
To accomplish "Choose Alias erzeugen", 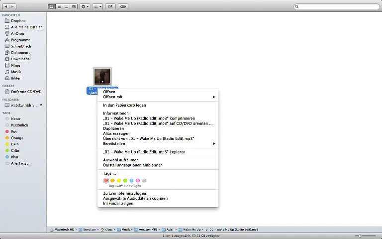I will 158,133.
